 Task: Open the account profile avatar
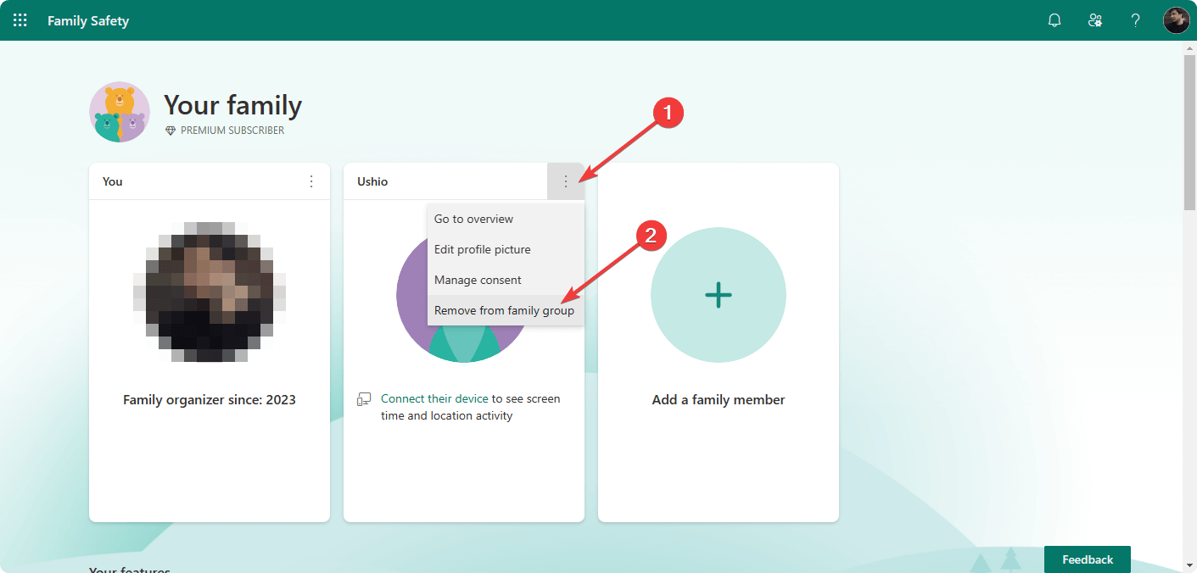point(1176,20)
